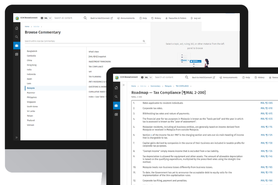Open INVESTMENT FRAMEWORK topic in commentary list
Image resolution: width=278 pixels, height=185 pixels.
click(100, 62)
